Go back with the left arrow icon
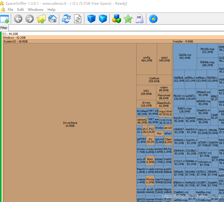 (18, 19)
